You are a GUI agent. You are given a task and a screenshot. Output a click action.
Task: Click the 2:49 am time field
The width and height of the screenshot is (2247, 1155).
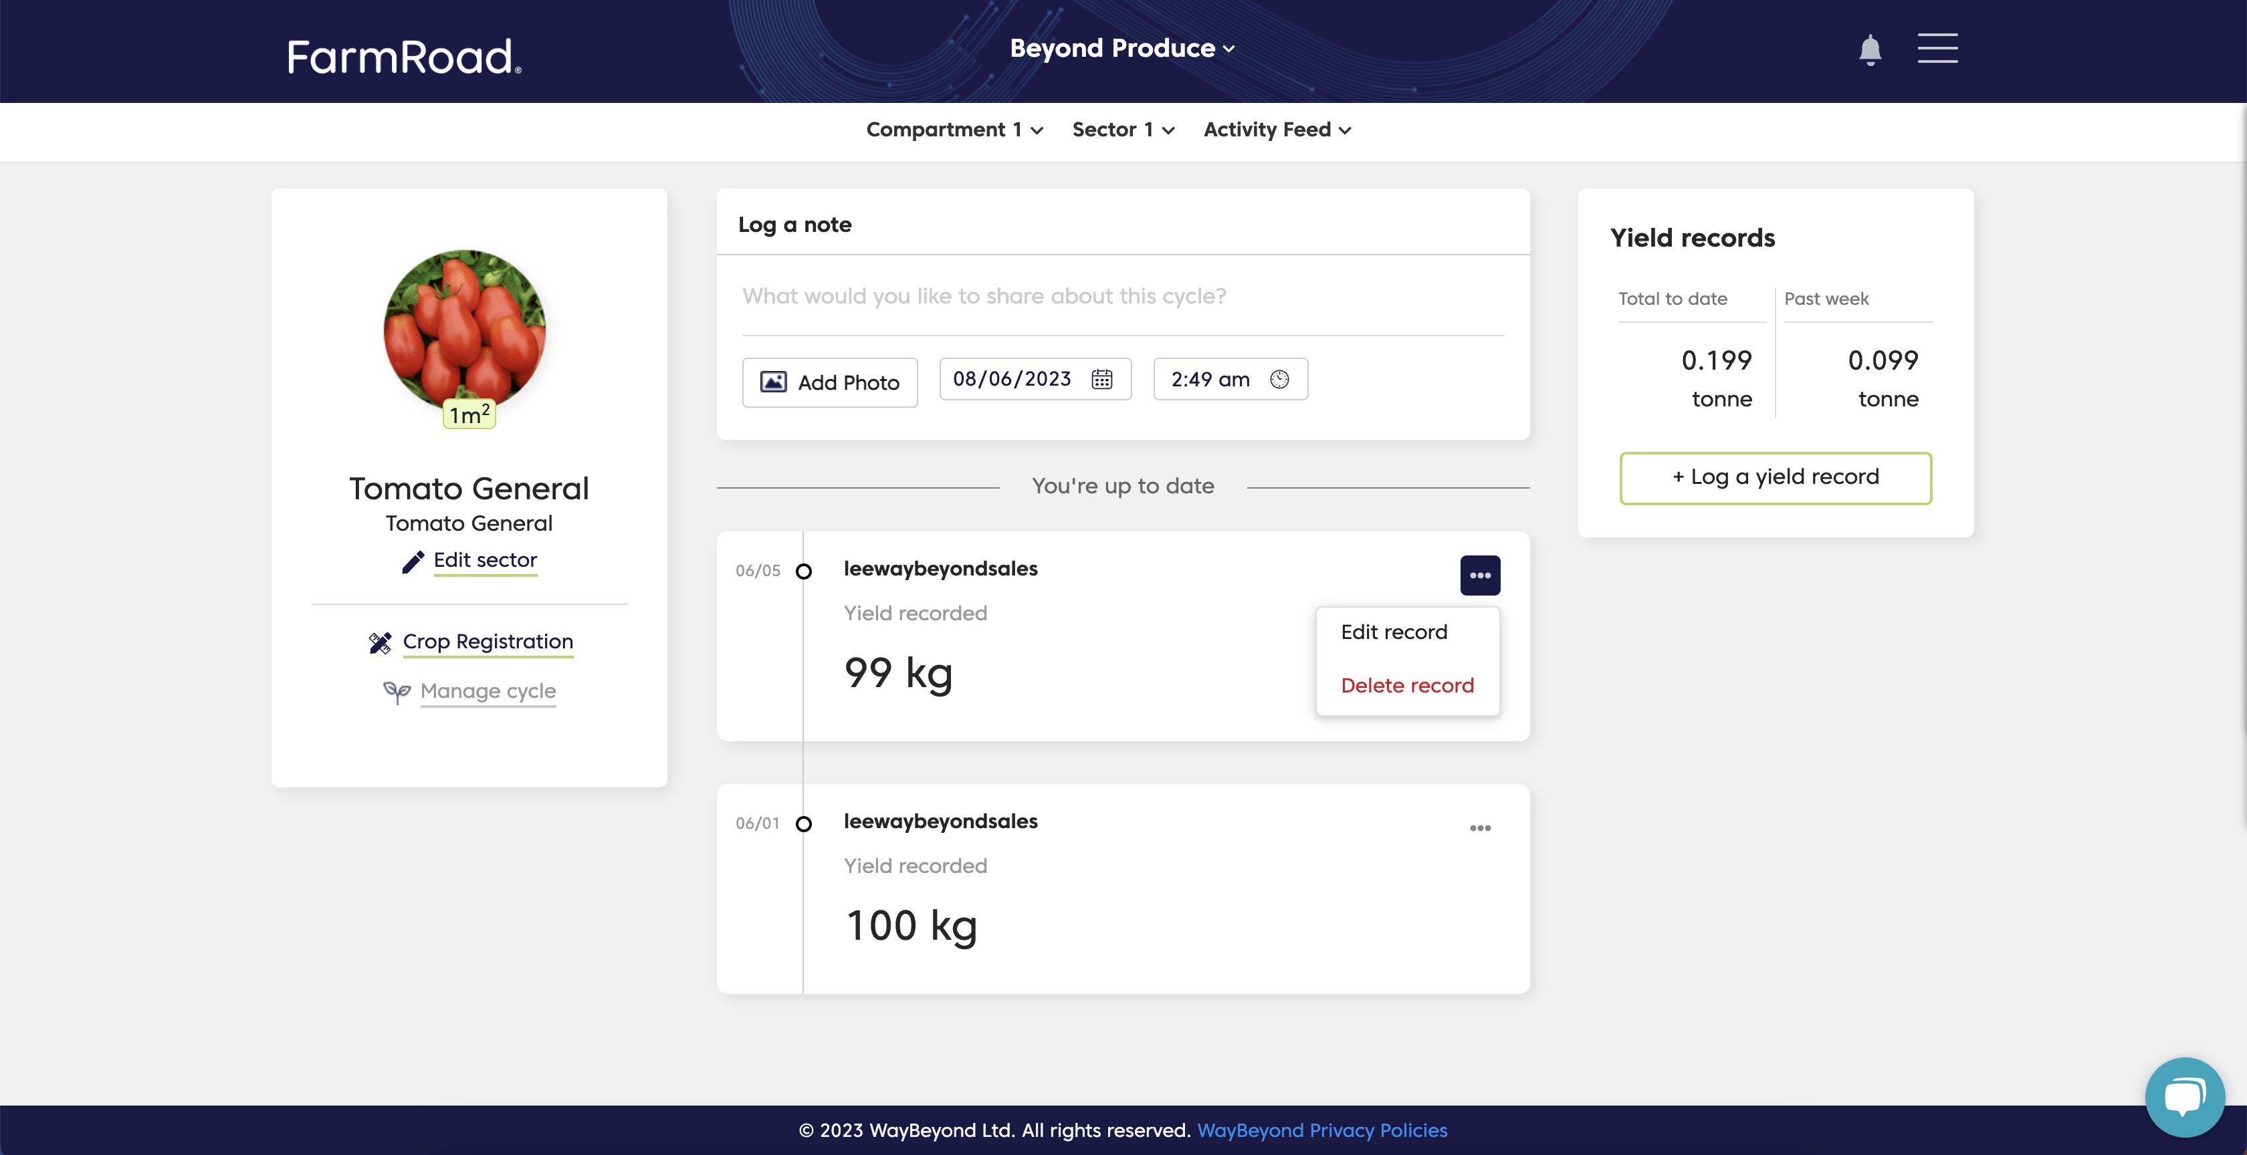pyautogui.click(x=1230, y=379)
